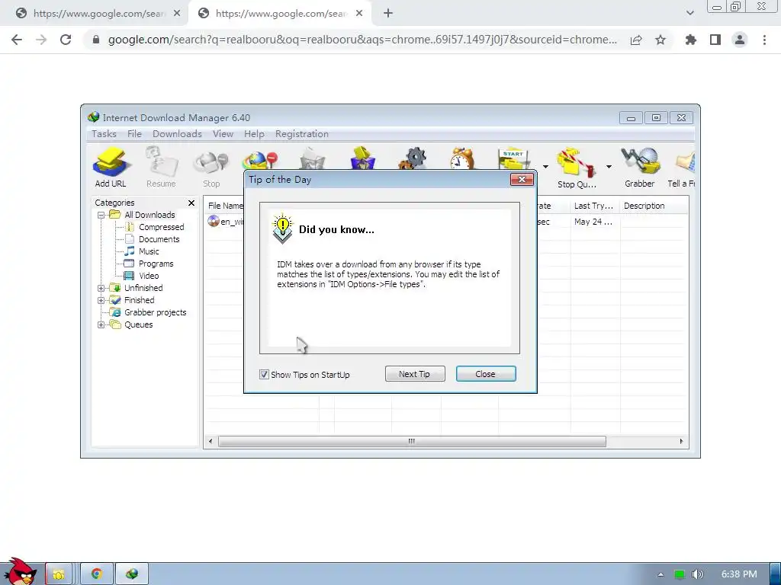Click the scrollbar left arrow
This screenshot has height=585, width=781.
click(x=211, y=441)
